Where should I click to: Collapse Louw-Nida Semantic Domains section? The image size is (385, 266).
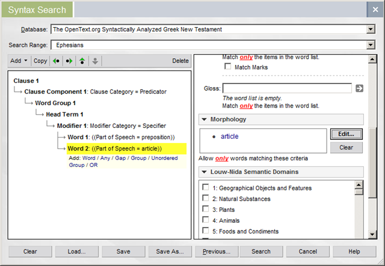tap(205, 172)
